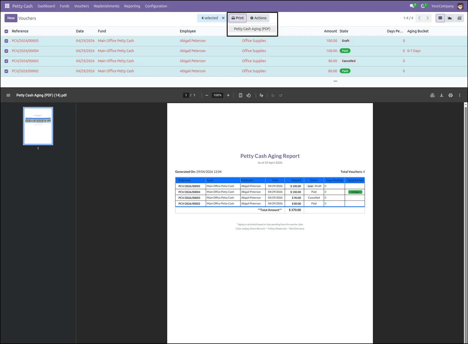Sort by State column header

point(344,31)
